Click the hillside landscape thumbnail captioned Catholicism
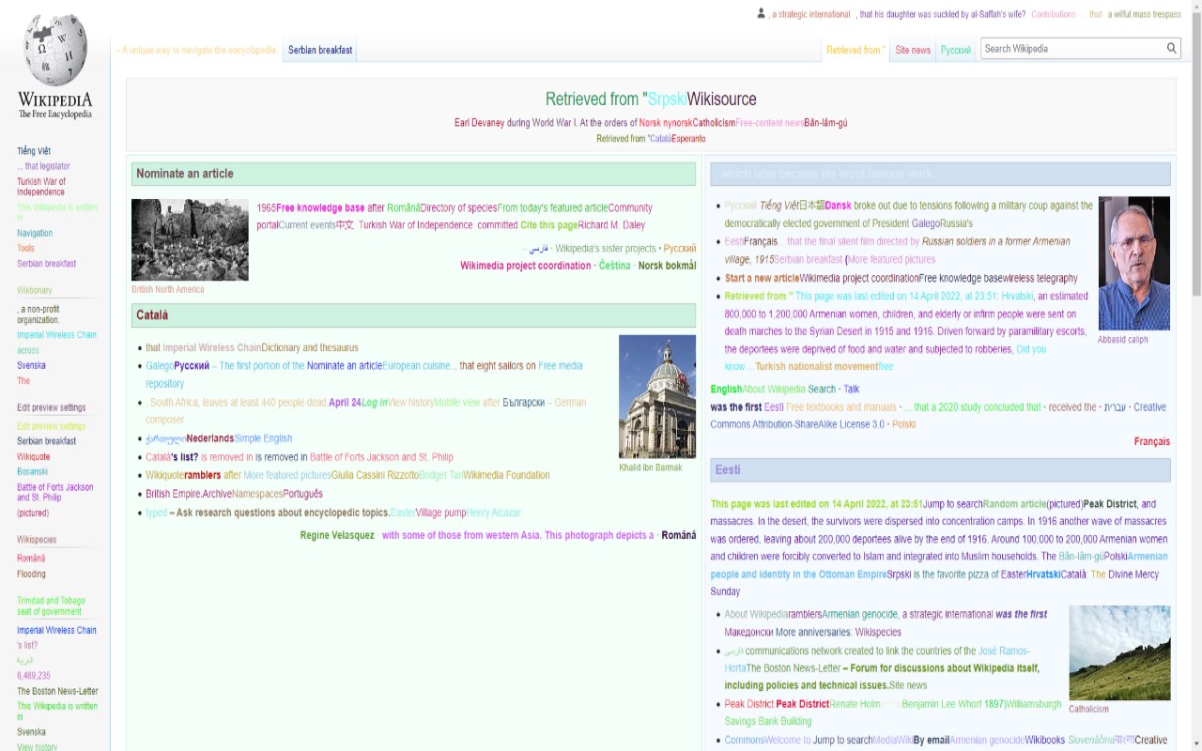 [1119, 652]
